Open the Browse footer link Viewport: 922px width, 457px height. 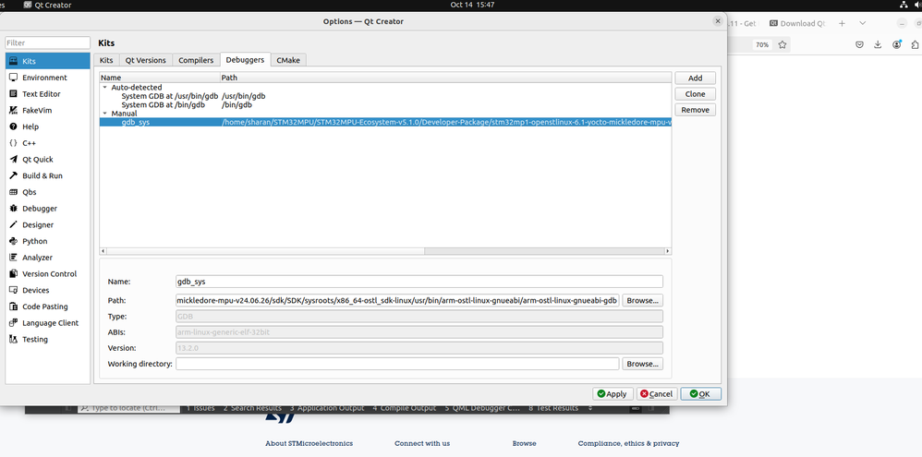pos(524,443)
